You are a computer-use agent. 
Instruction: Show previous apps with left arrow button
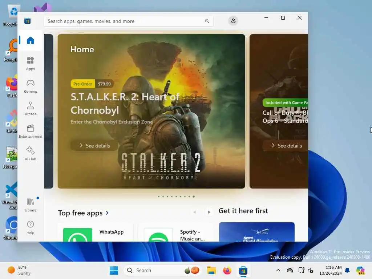(195, 212)
